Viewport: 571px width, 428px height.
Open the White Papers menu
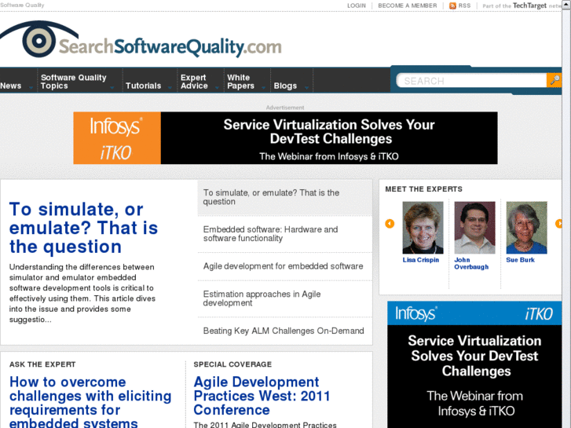point(240,82)
